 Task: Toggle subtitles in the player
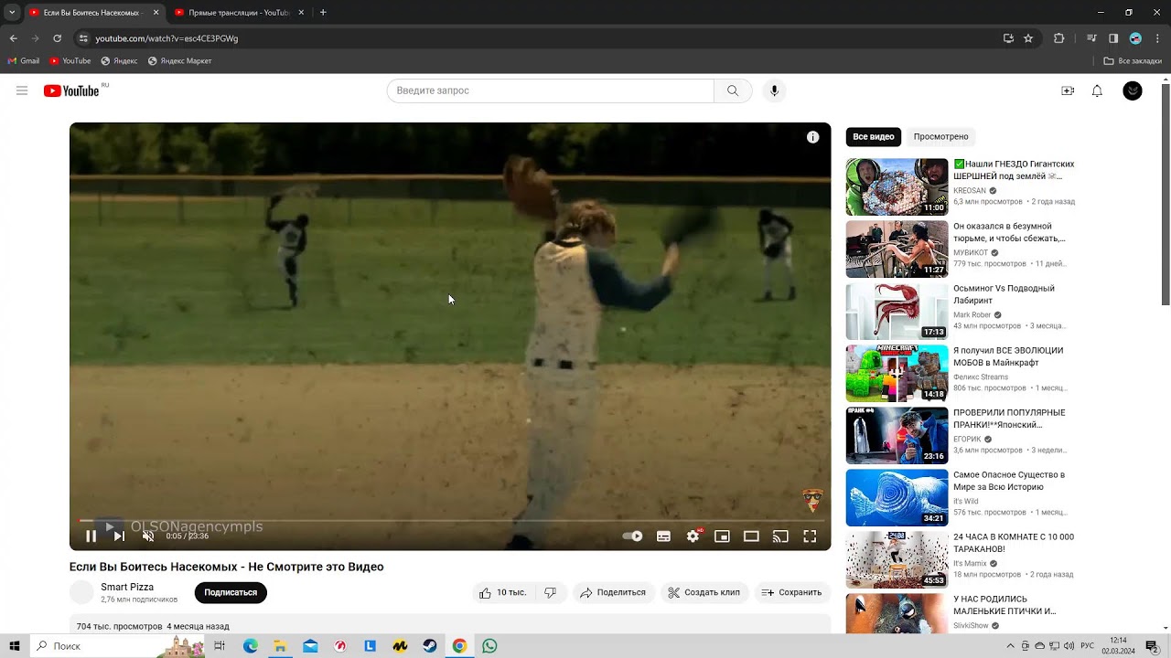click(663, 536)
